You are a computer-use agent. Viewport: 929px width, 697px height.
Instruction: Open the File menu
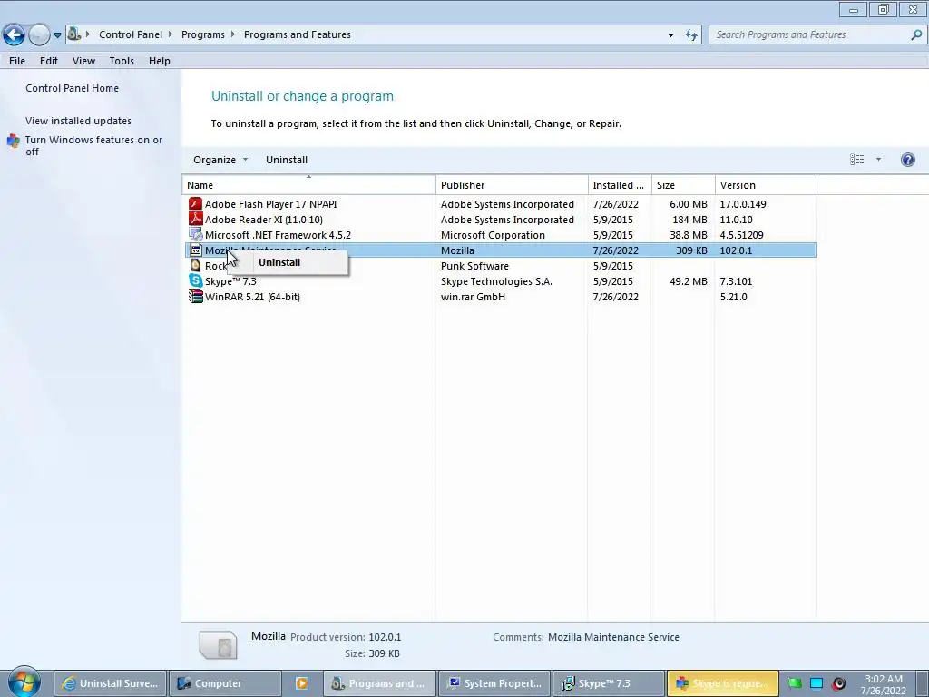coord(17,61)
